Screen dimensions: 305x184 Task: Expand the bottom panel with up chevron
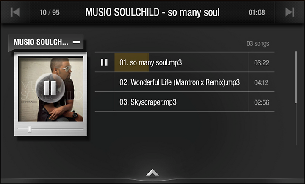point(152,173)
